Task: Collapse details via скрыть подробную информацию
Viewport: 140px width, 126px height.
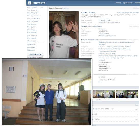Action: [128, 12]
